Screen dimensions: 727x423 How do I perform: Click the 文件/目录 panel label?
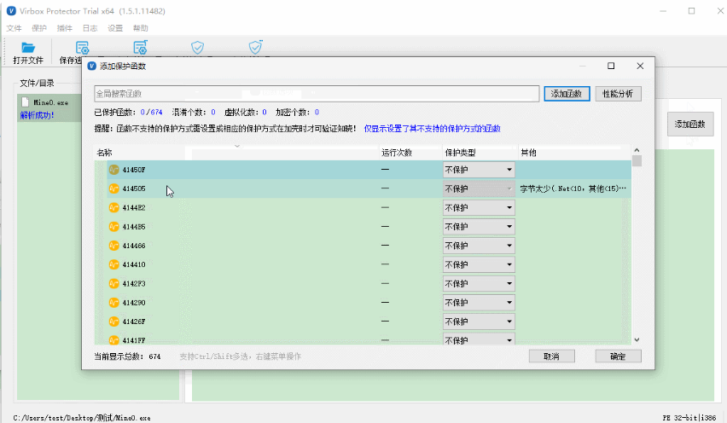37,83
